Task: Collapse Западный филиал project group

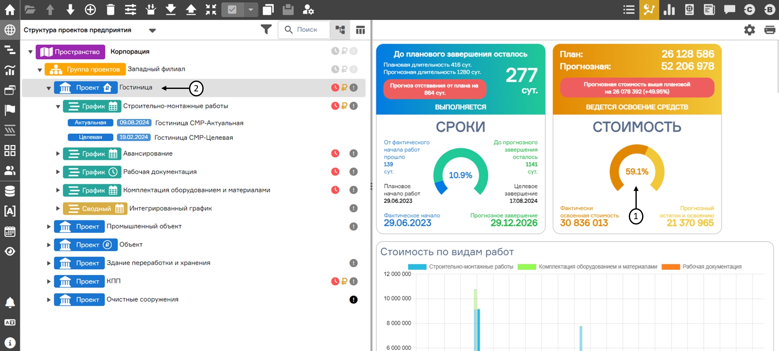Action: [40, 70]
